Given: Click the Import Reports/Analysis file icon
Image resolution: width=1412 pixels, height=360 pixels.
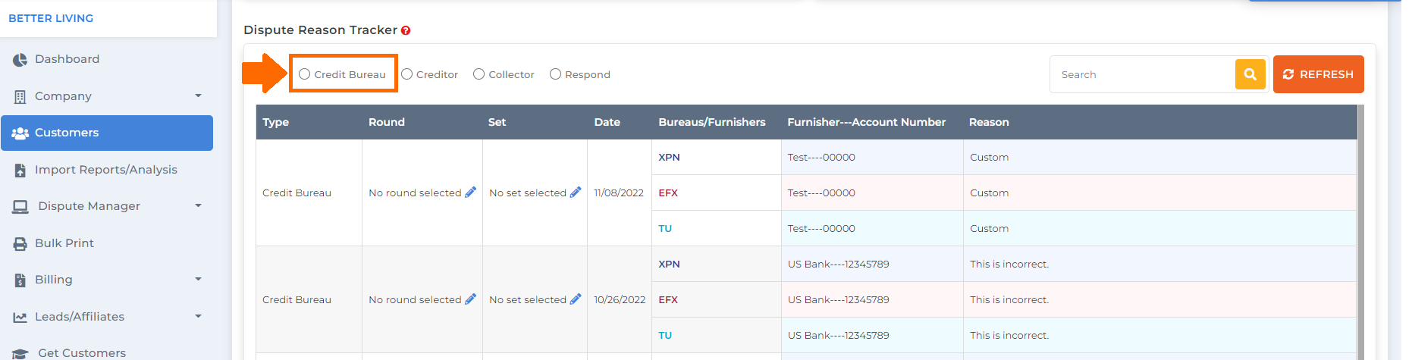Looking at the screenshot, I should tap(20, 171).
